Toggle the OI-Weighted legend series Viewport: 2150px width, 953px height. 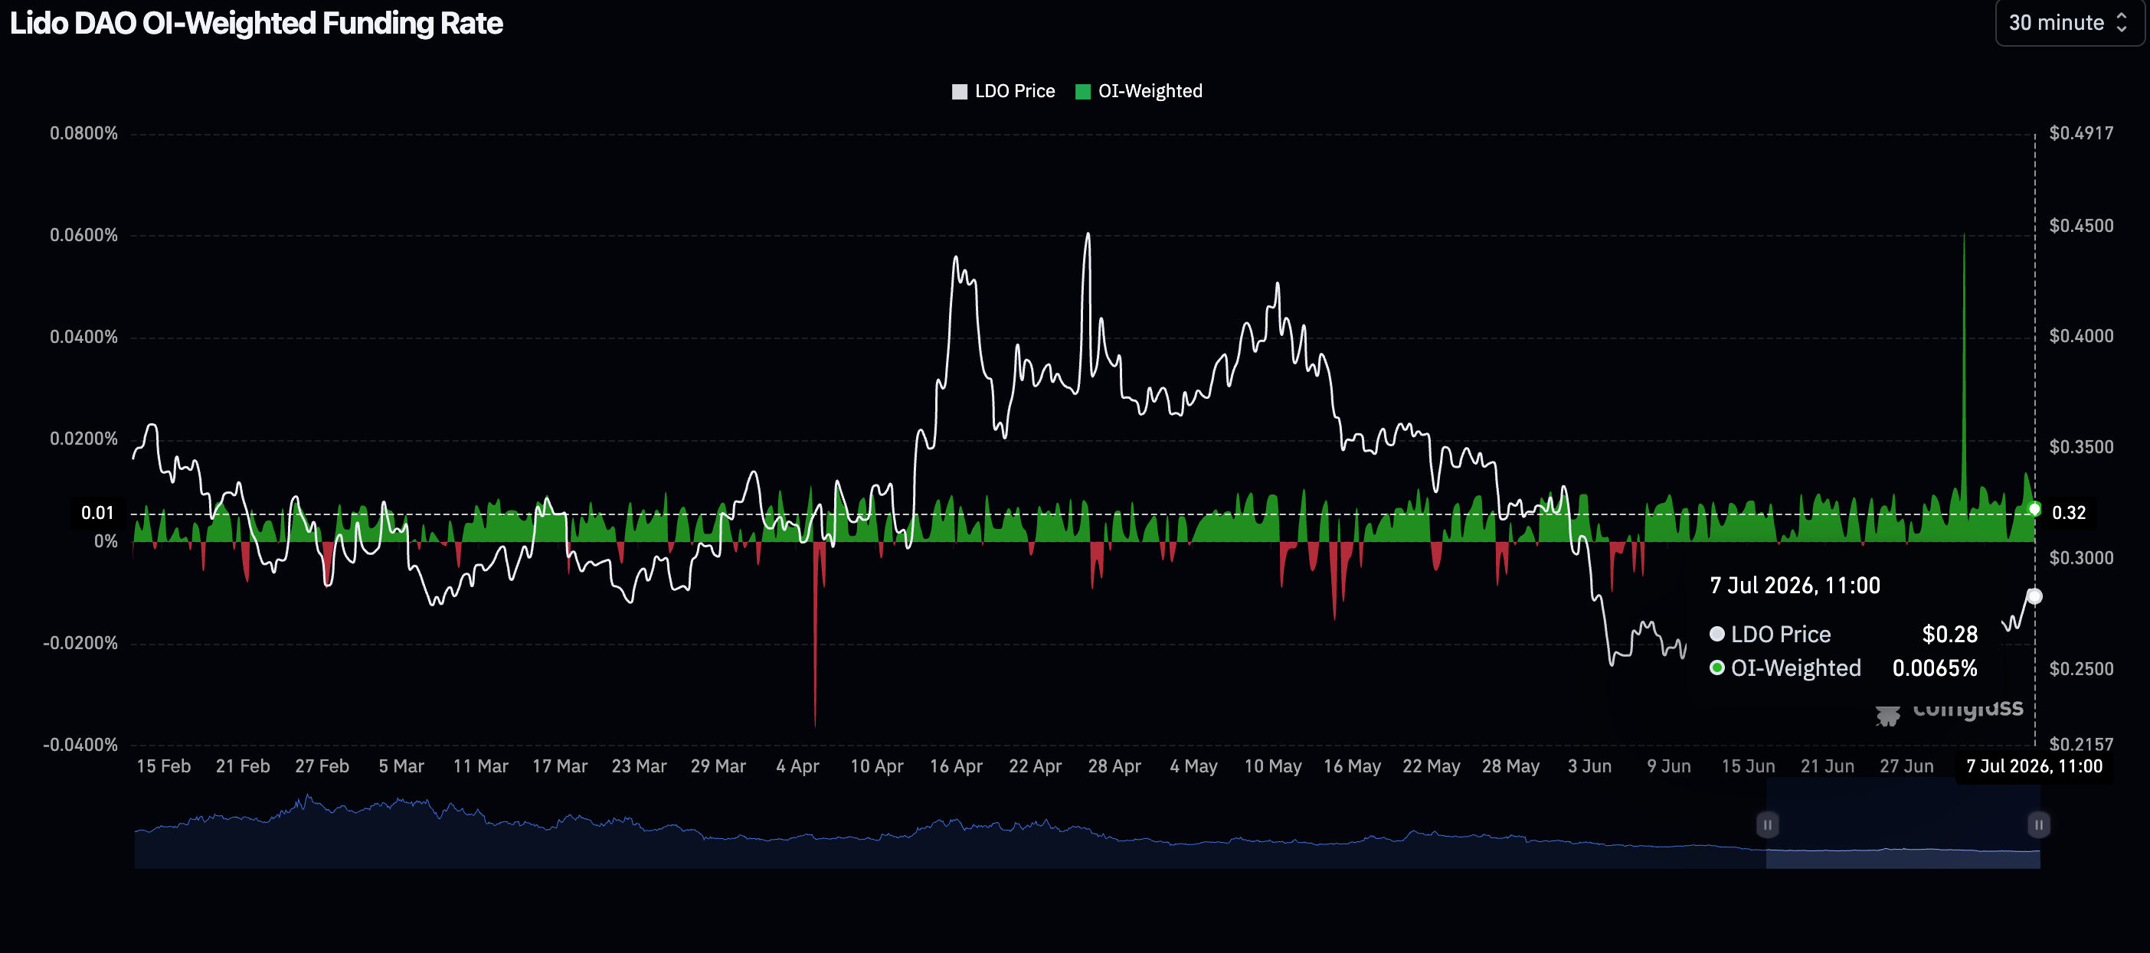[1138, 91]
